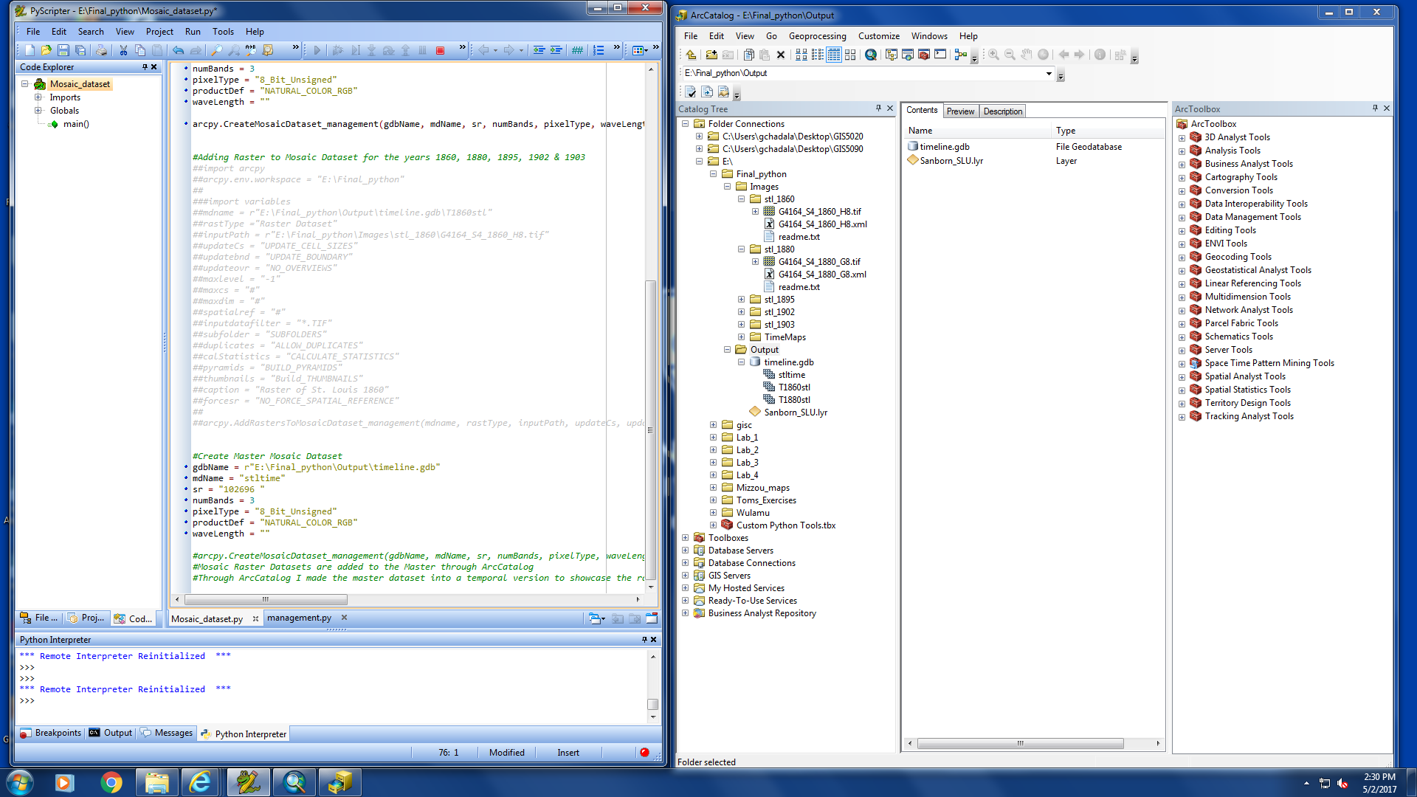Open the location path dropdown

point(1049,73)
